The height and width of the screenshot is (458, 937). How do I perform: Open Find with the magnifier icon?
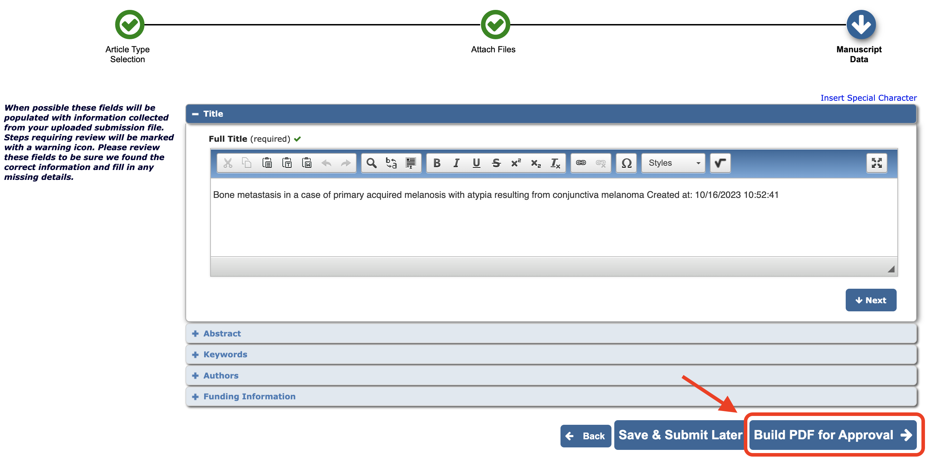click(372, 163)
